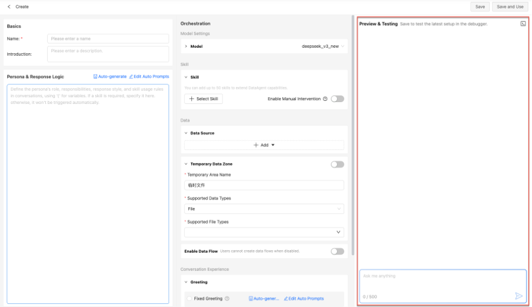Select the Fixed Greeting radio button
This screenshot has height=307, width=532.
click(189, 298)
